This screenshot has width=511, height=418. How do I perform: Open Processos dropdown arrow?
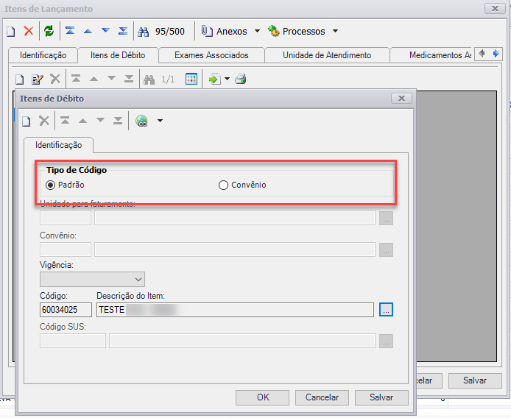click(x=335, y=32)
